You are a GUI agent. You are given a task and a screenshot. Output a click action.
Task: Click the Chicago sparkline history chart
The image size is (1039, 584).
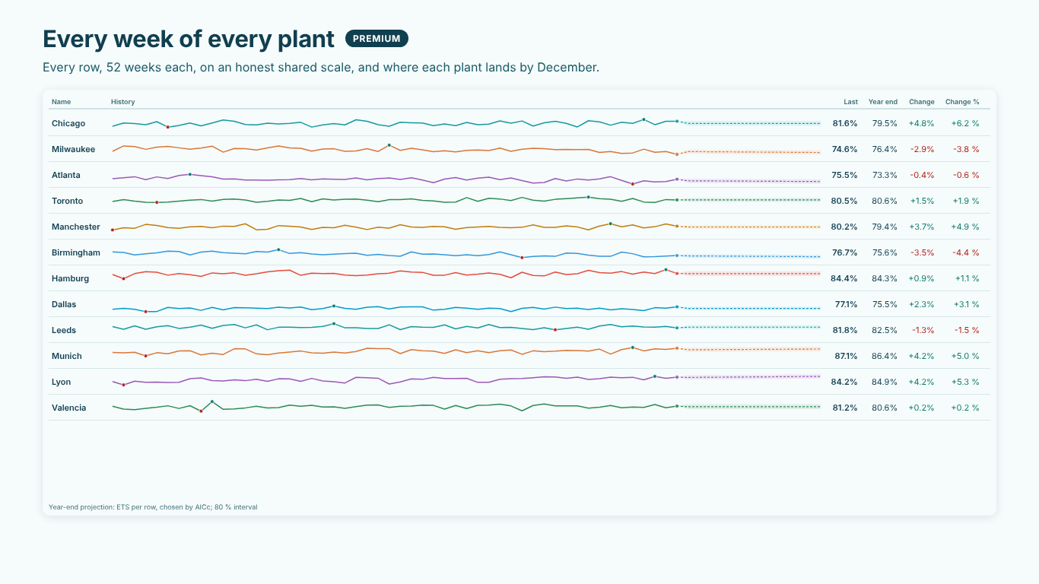pyautogui.click(x=466, y=123)
